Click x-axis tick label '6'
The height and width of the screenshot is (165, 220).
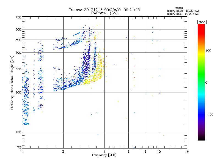[128, 152]
